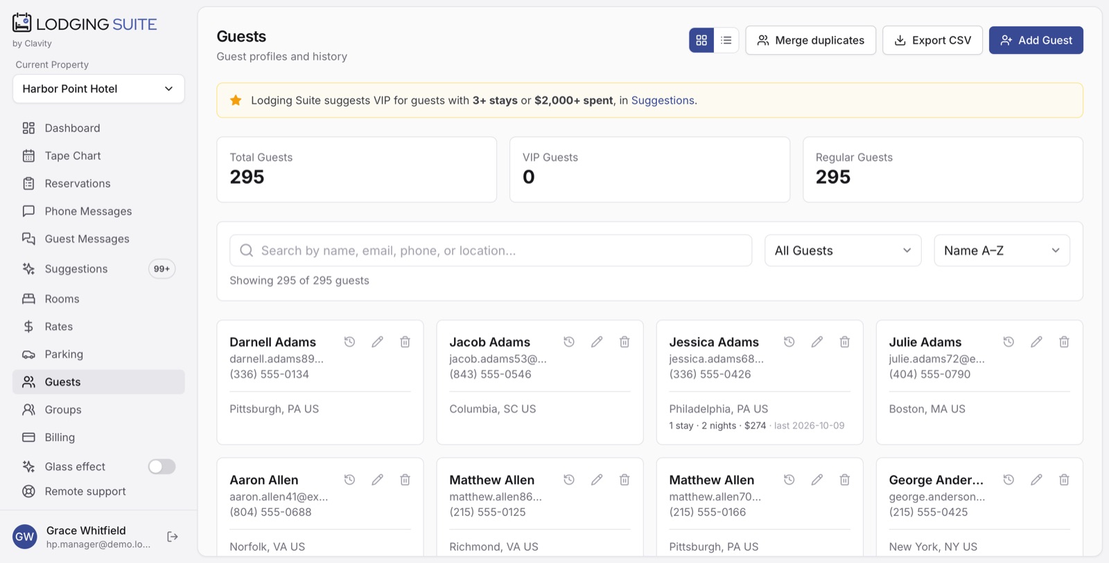Open Guest Messages
This screenshot has width=1109, height=563.
(98, 239)
